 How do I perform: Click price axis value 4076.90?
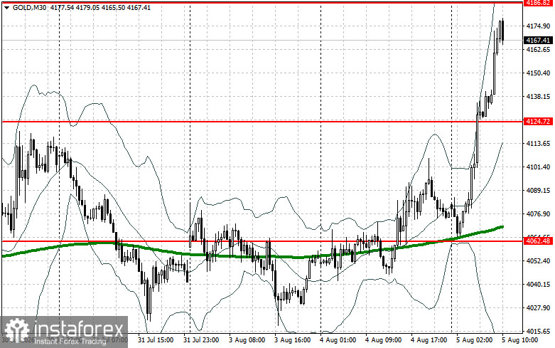click(539, 214)
